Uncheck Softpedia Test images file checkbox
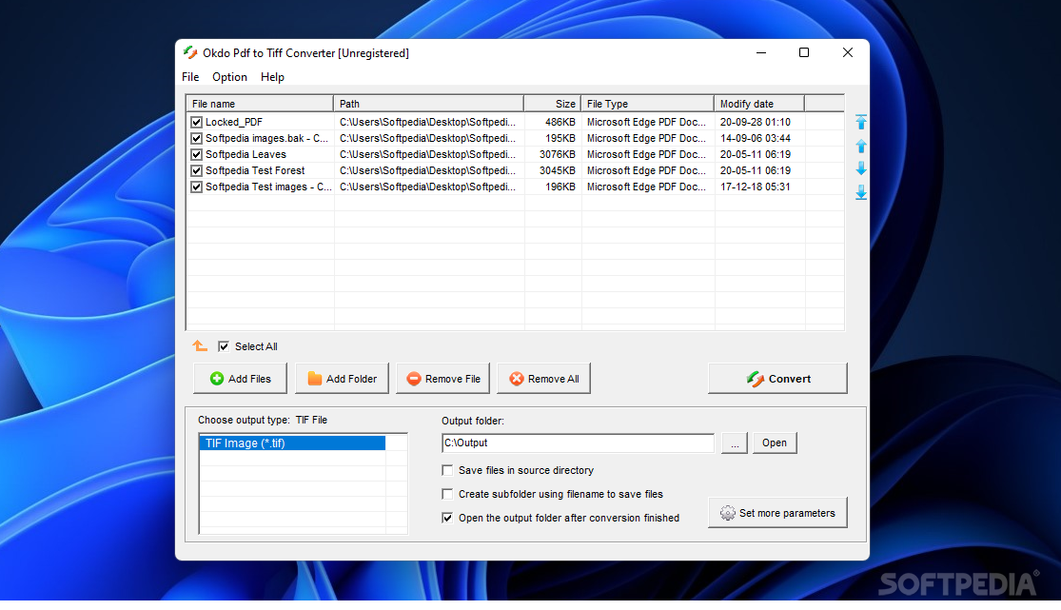The height and width of the screenshot is (610, 1061). pos(196,187)
